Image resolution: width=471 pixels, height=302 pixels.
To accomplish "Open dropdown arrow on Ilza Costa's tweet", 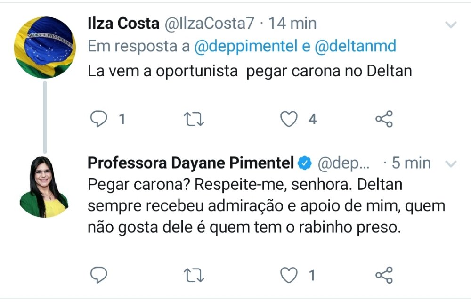I will click(451, 25).
